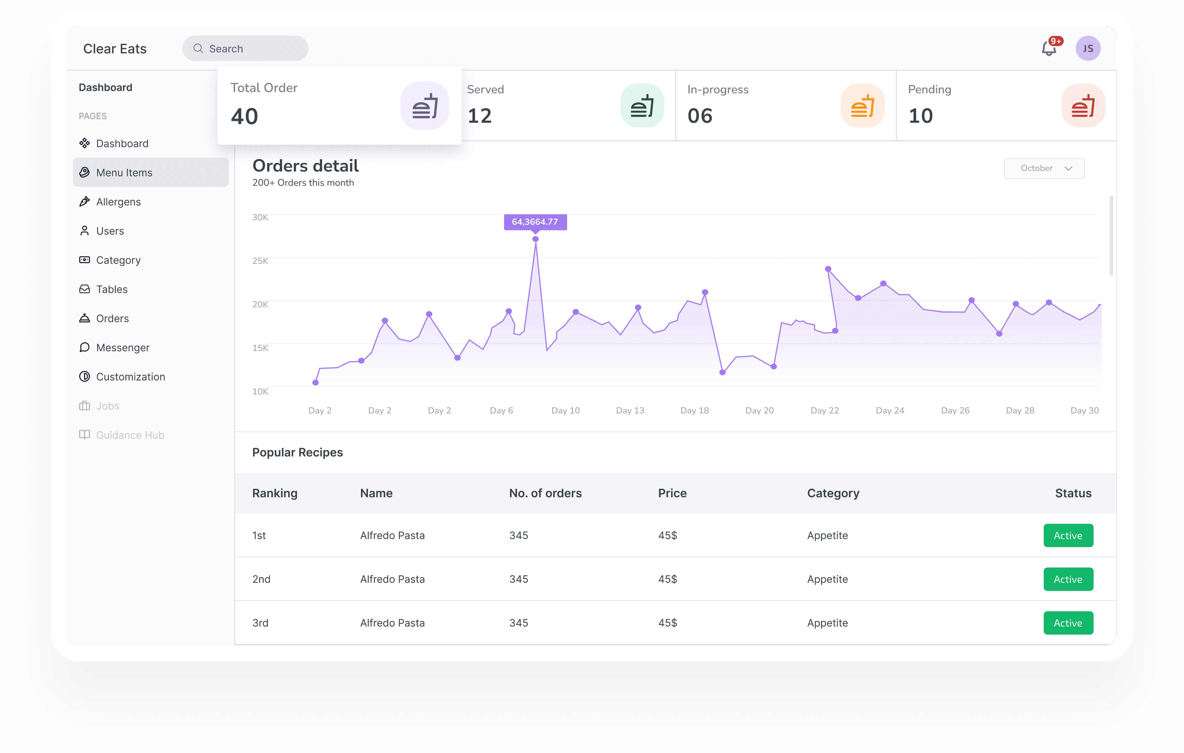The height and width of the screenshot is (753, 1184).
Task: Click the Messenger chat bubble icon
Action: [85, 348]
